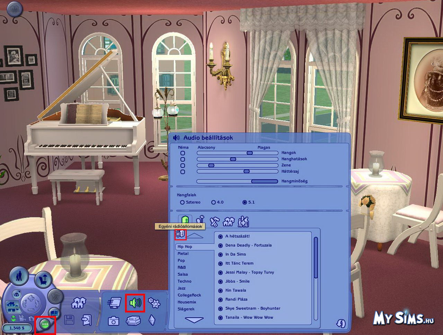Open game options gears icon
This screenshot has width=443, height=335.
click(154, 302)
